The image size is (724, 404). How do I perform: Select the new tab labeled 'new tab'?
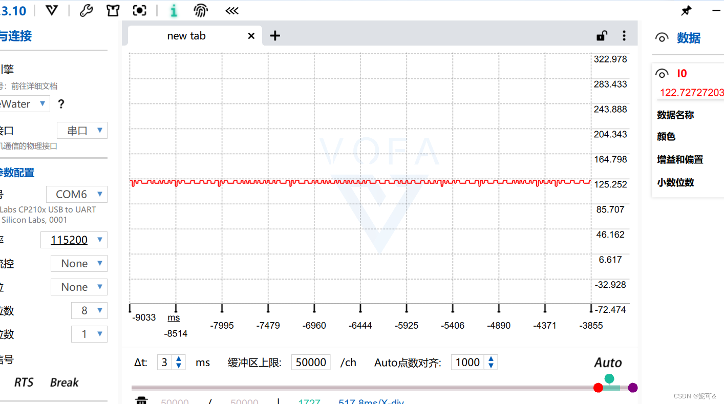tap(186, 35)
